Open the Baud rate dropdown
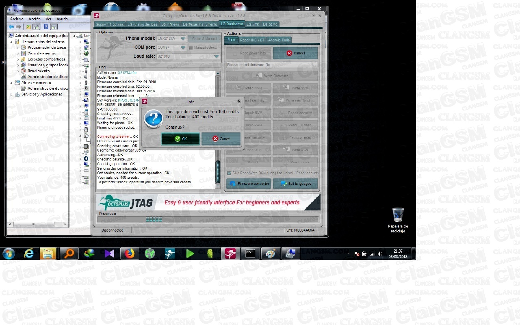 (x=216, y=56)
